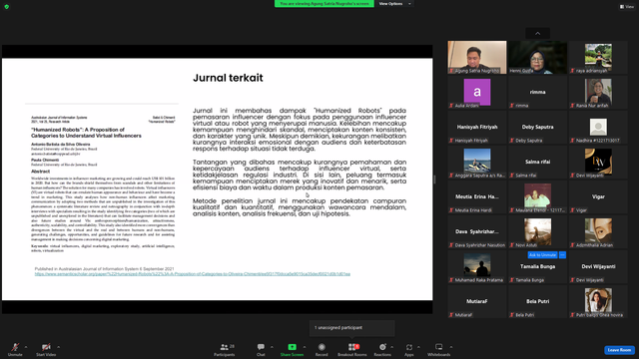The width and height of the screenshot is (639, 359).
Task: Select Bela Putri participant tile
Action: coord(537,301)
